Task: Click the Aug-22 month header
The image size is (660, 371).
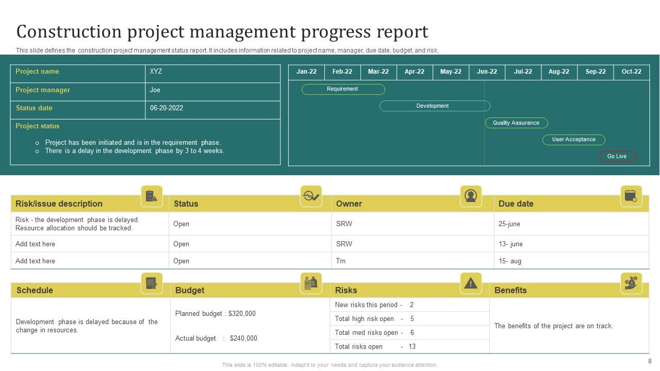Action: click(x=559, y=72)
